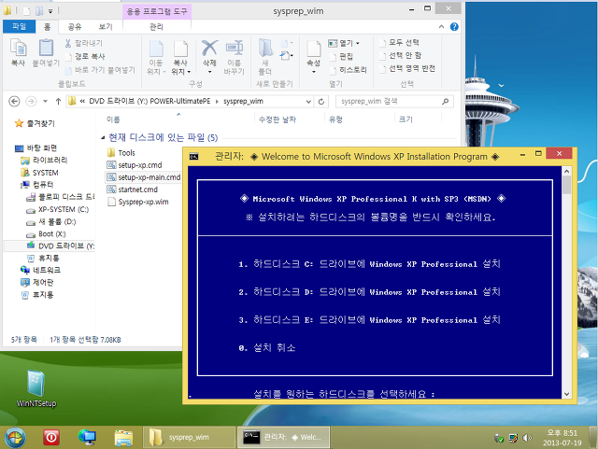Collapse the ribbon with the chevron
Screen dimensions: 598x449
441,27
